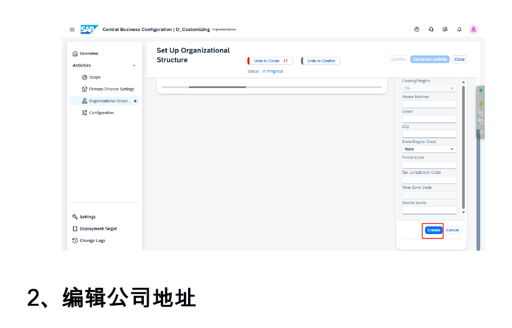Open the user profile avatar
This screenshot has width=512, height=328.
[x=473, y=29]
